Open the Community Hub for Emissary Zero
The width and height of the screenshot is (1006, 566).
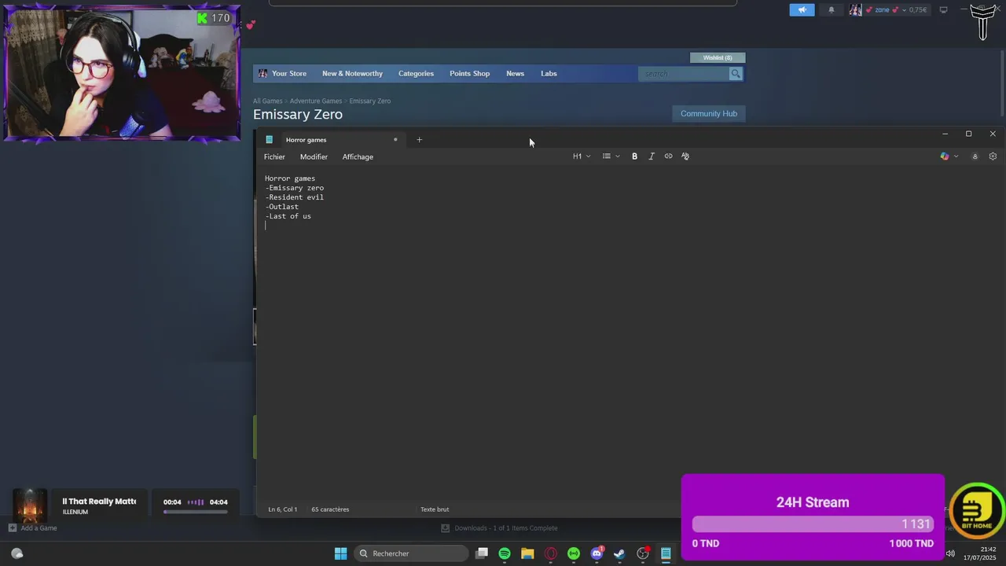(x=709, y=114)
